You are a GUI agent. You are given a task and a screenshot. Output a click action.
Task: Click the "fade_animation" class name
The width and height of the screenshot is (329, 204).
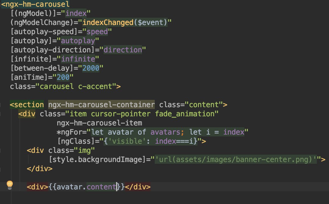click(185, 114)
